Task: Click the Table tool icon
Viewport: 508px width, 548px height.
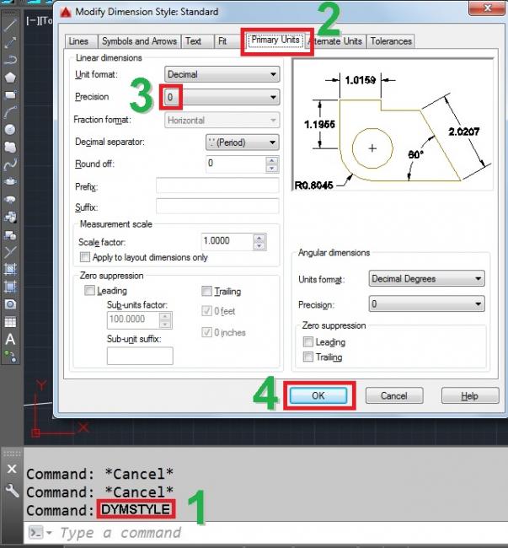Action: tap(11, 321)
